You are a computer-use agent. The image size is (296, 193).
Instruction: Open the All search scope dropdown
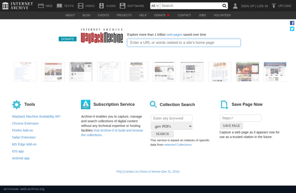(155, 6)
